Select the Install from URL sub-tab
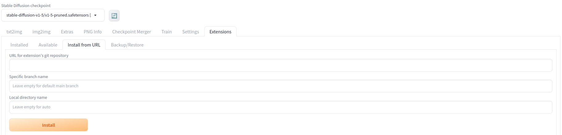 [84, 45]
